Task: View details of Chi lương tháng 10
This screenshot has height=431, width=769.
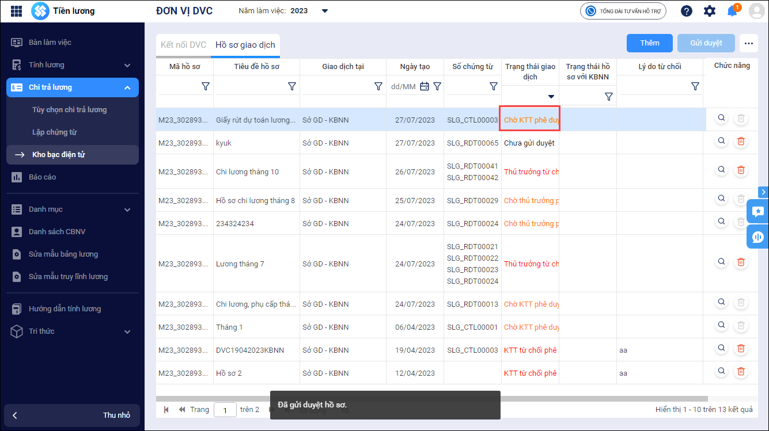Action: click(721, 170)
